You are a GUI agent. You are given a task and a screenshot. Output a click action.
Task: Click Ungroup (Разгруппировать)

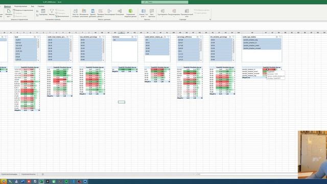point(174,13)
